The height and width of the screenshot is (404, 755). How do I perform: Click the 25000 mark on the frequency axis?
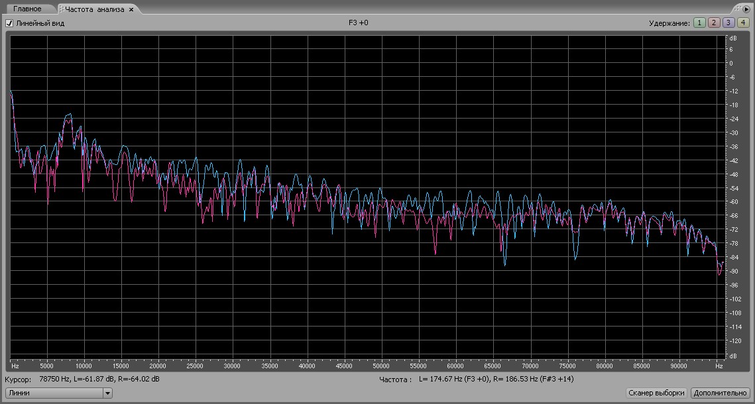[196, 366]
